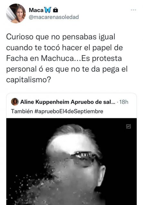The width and height of the screenshot is (143, 205).
Task: Tap the closing word capitalismo?
Action: click(28, 80)
